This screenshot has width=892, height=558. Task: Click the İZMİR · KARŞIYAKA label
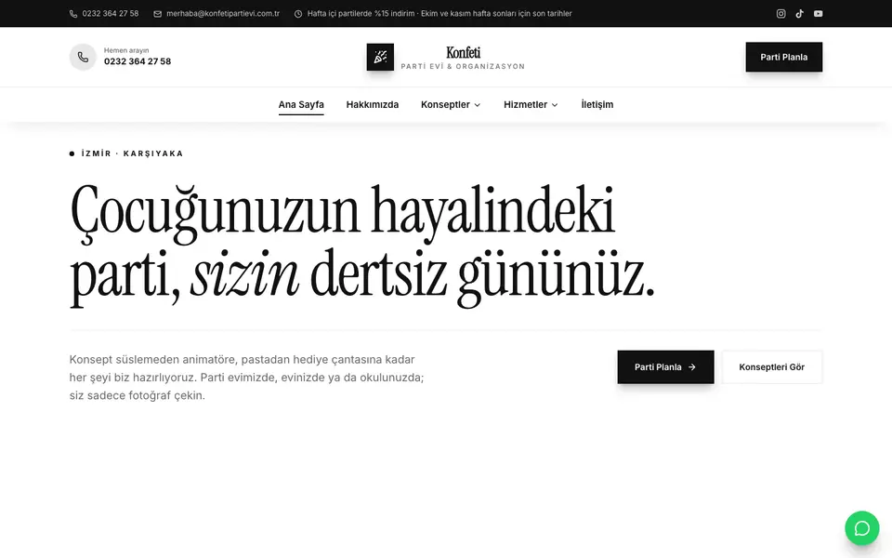[132, 153]
